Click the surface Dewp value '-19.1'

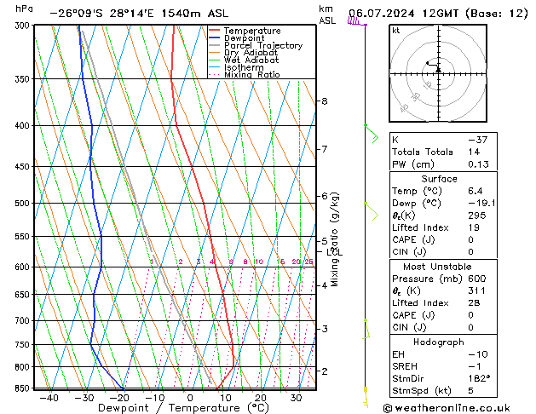pos(481,204)
